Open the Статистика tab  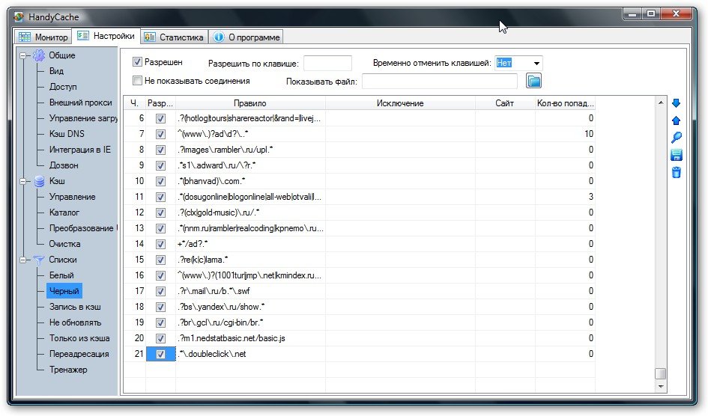(x=173, y=37)
